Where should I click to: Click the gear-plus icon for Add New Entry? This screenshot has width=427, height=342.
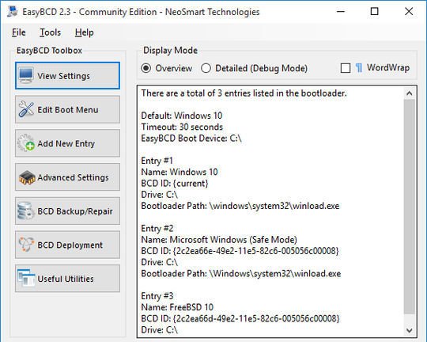[26, 143]
